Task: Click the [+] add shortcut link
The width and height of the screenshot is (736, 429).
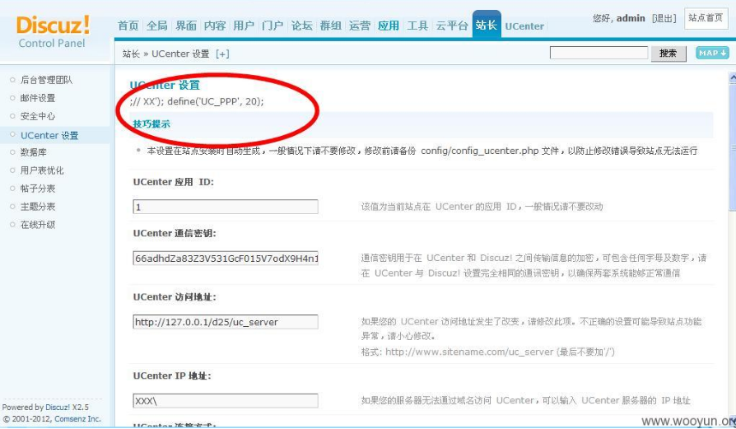Action: (x=222, y=54)
